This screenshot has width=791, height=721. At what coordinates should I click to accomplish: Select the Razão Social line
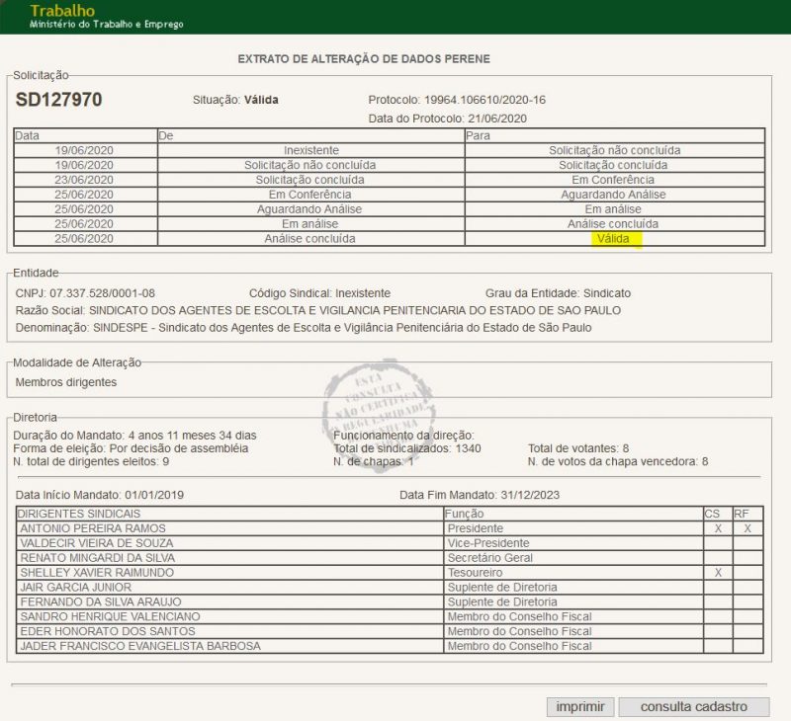tap(317, 310)
